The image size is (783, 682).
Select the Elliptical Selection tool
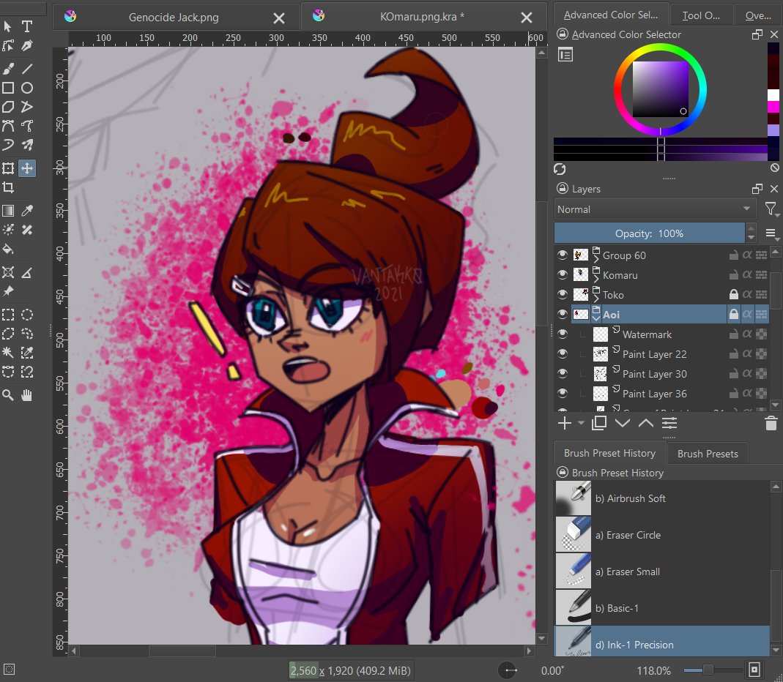coord(27,315)
